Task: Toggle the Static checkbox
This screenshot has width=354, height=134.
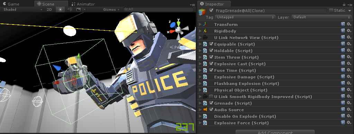Action: pyautogui.click(x=331, y=11)
